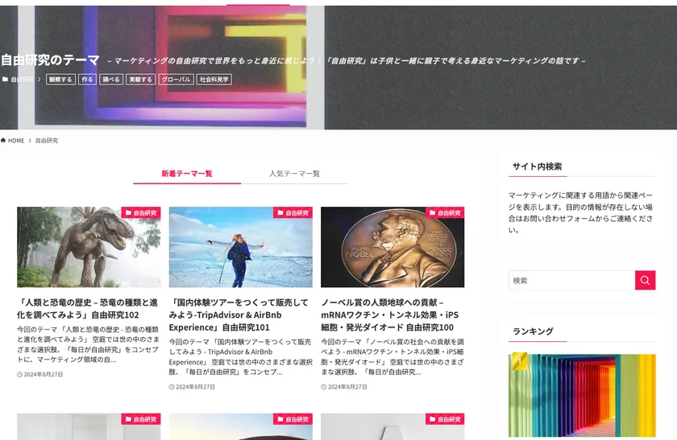Click the サイト内検索 sidebar heading
677x440 pixels.
(x=537, y=167)
